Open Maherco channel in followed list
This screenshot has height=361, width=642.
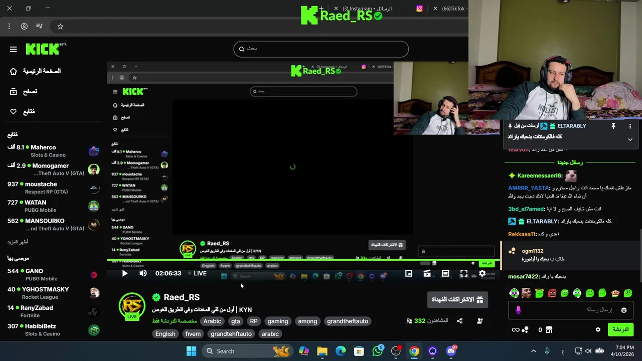[53, 151]
